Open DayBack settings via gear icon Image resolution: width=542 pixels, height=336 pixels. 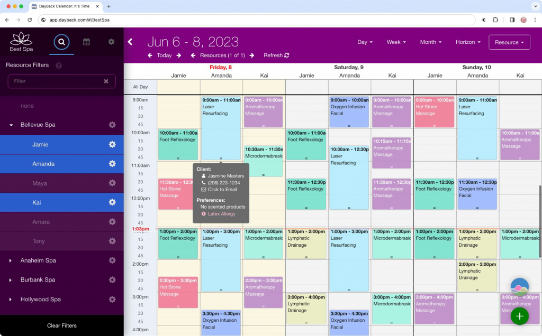tap(111, 42)
